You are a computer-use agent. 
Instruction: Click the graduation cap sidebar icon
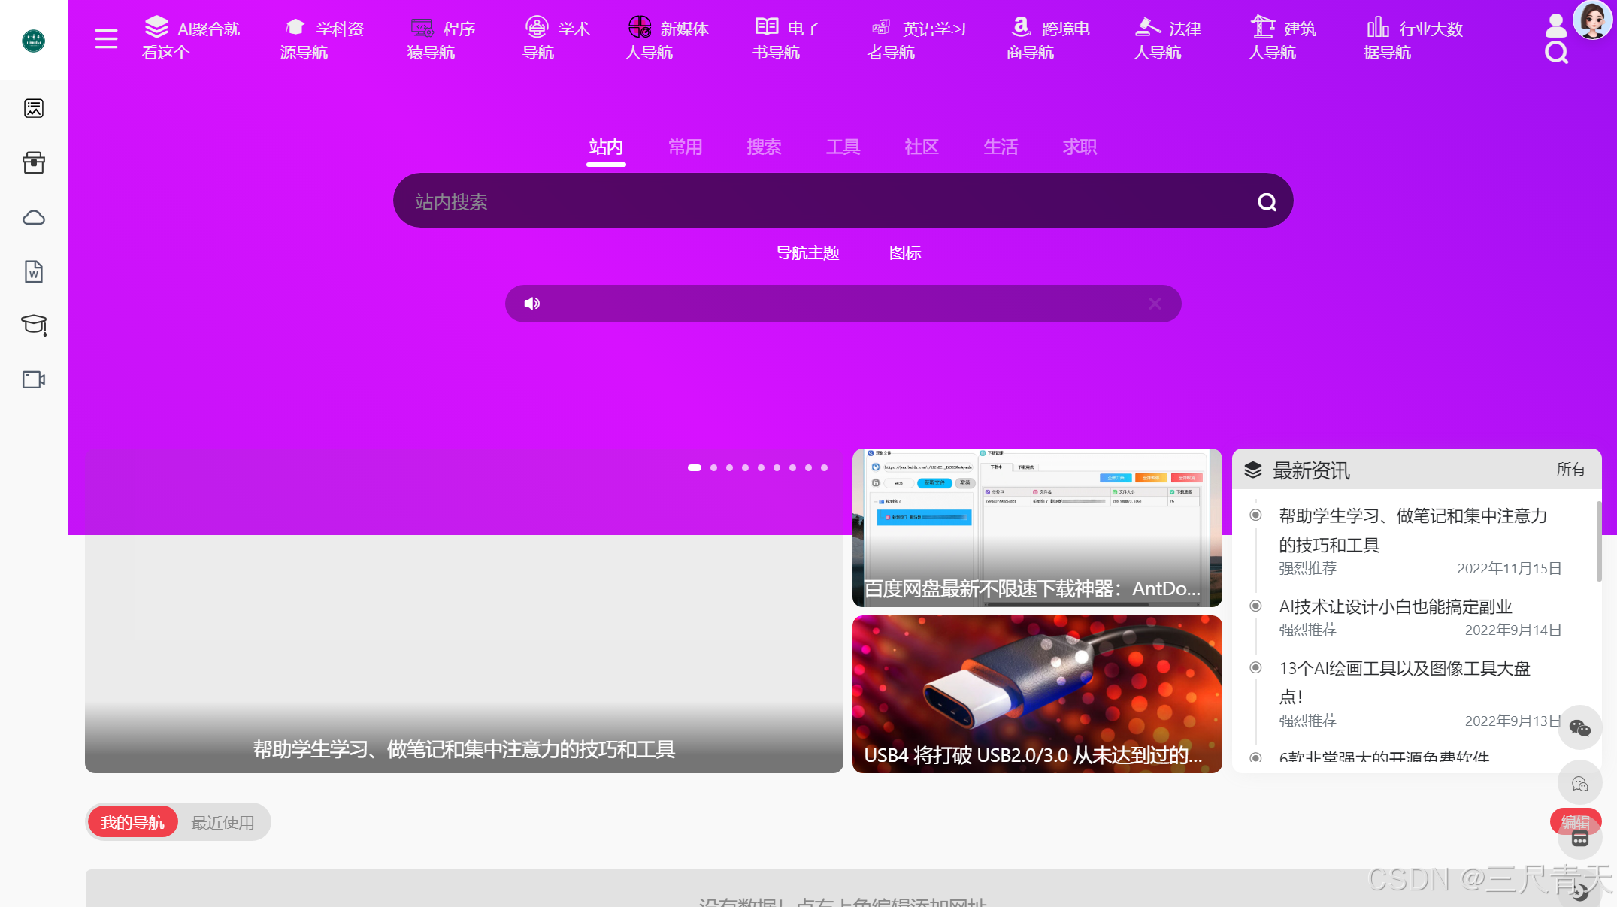(34, 325)
